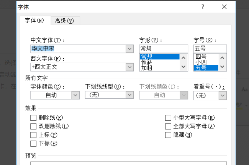This screenshot has width=249, height=165.
Task: Enable the 删除线 strikethrough checkbox
Action: (33, 118)
